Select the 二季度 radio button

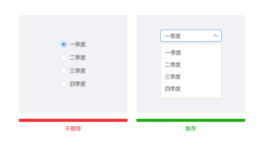(x=64, y=58)
